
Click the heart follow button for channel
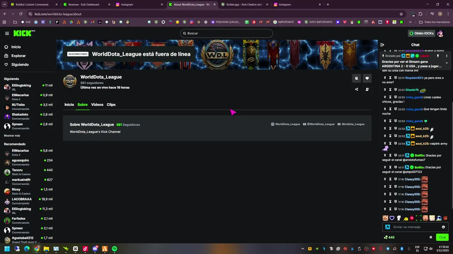367,78
